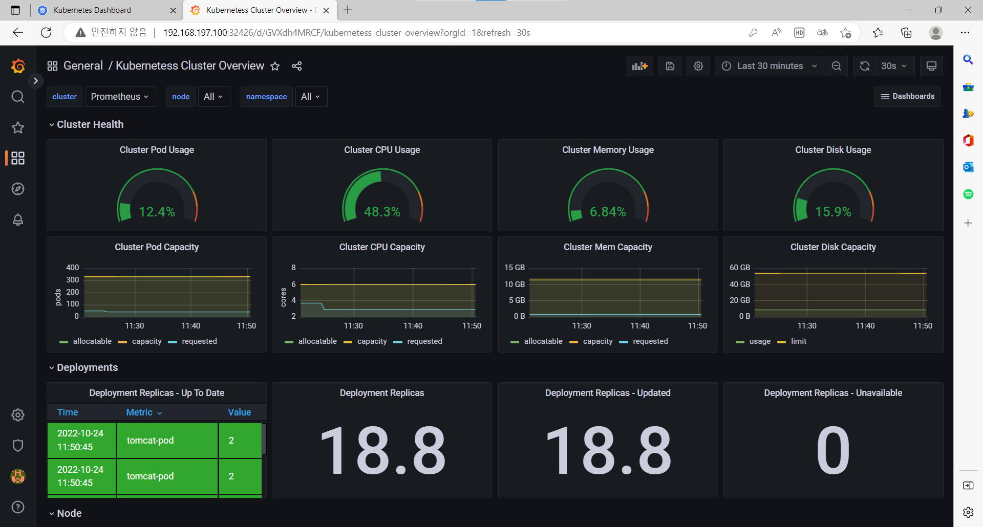Screen dimensions: 983x527
Task: Toggle capacity series in Pod Capacity legend
Action: pos(147,341)
